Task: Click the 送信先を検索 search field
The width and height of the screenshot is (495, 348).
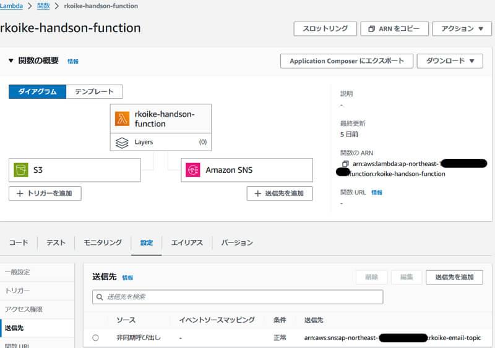Action: tap(238, 297)
